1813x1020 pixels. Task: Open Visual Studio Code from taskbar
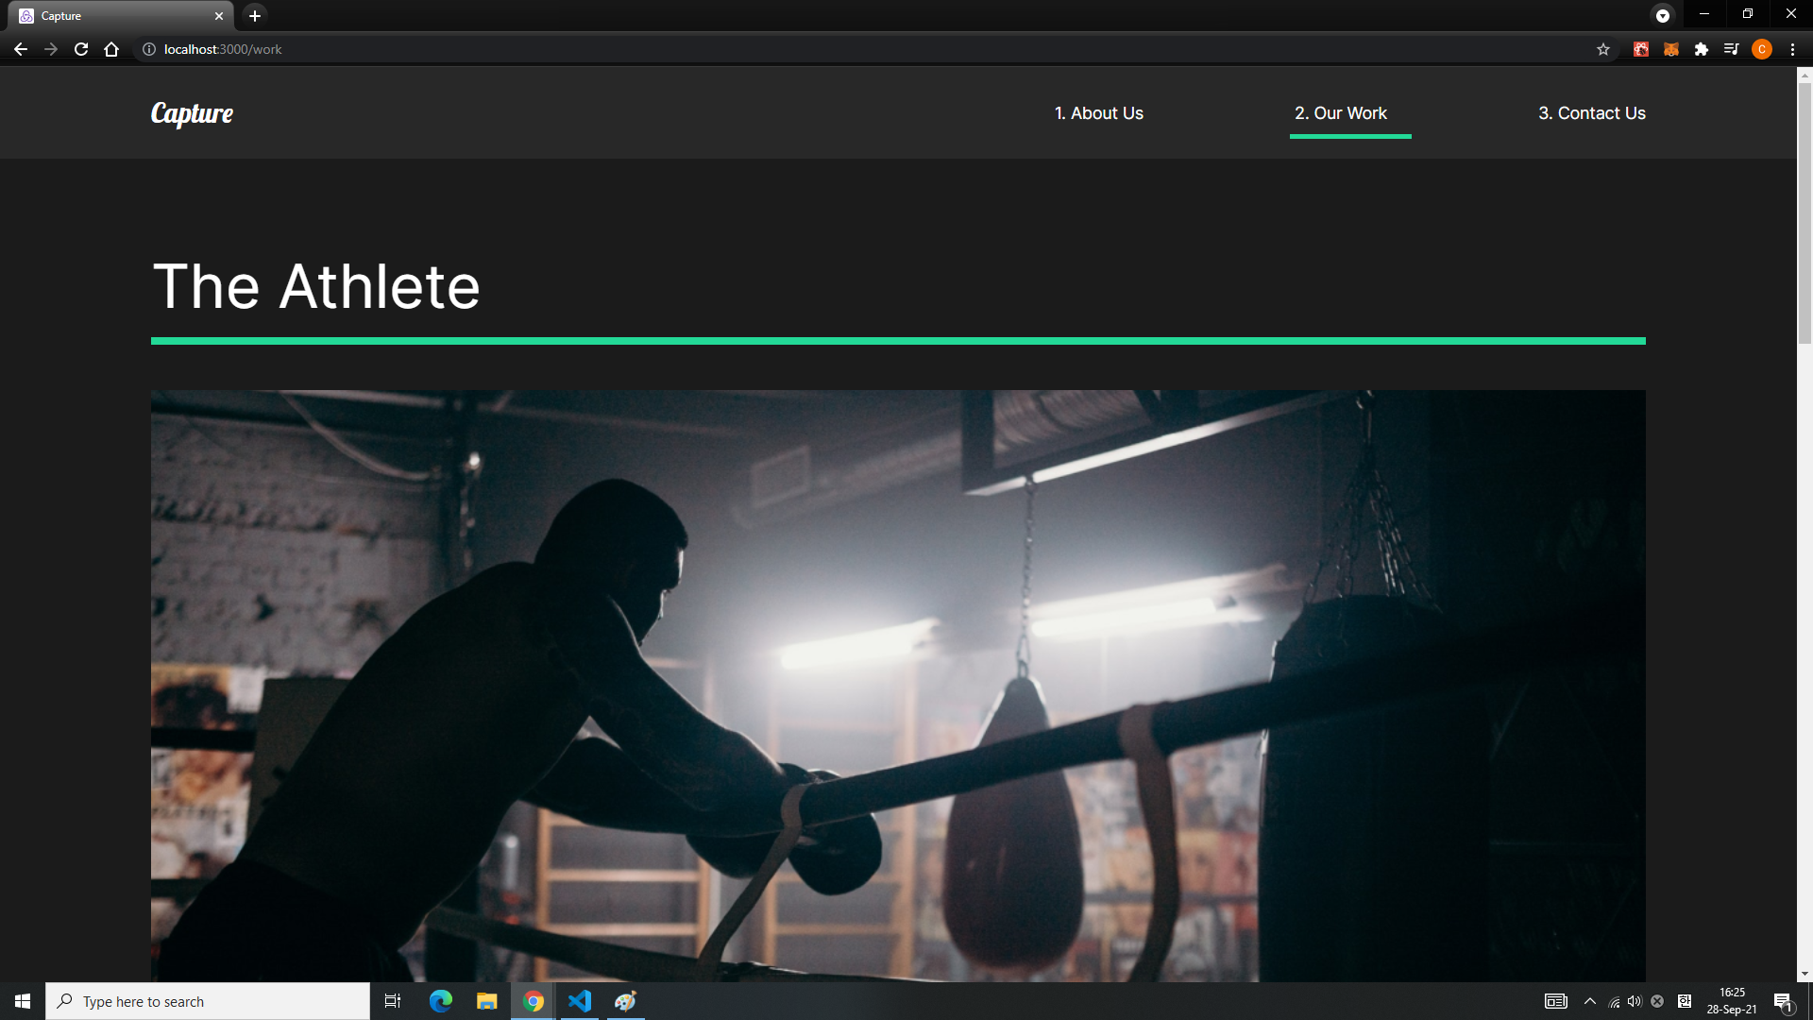coord(579,1001)
